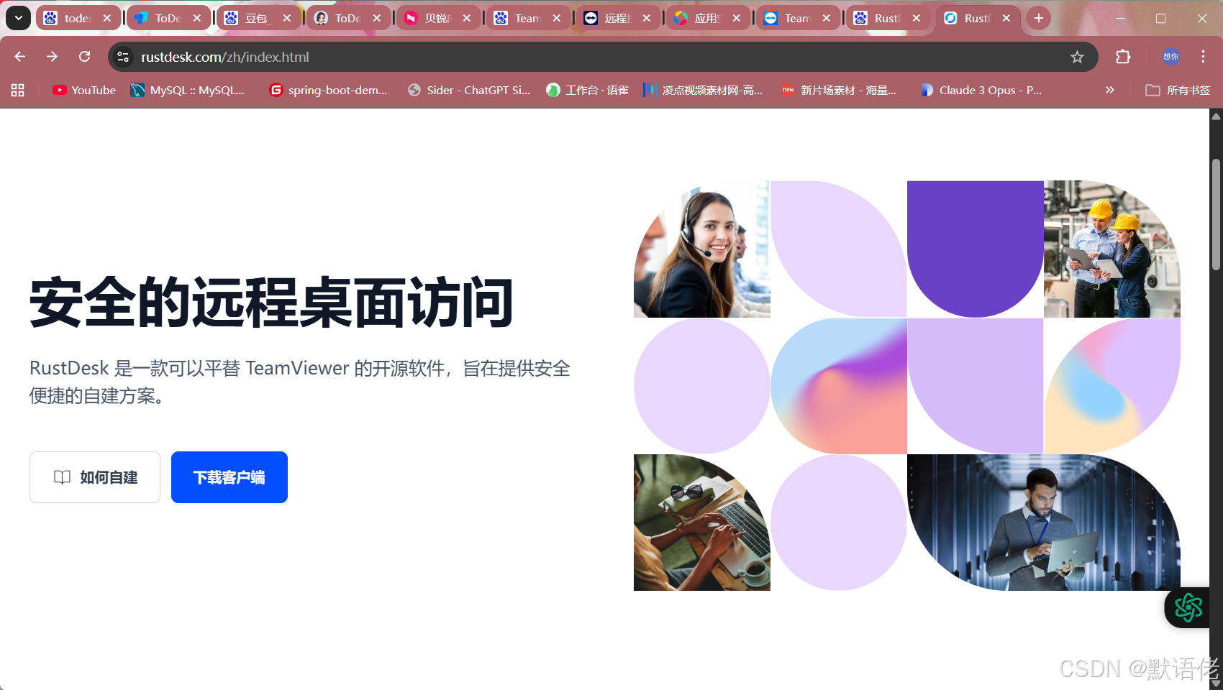Reload the current page
Screen dimensions: 1223x690
click(x=84, y=56)
